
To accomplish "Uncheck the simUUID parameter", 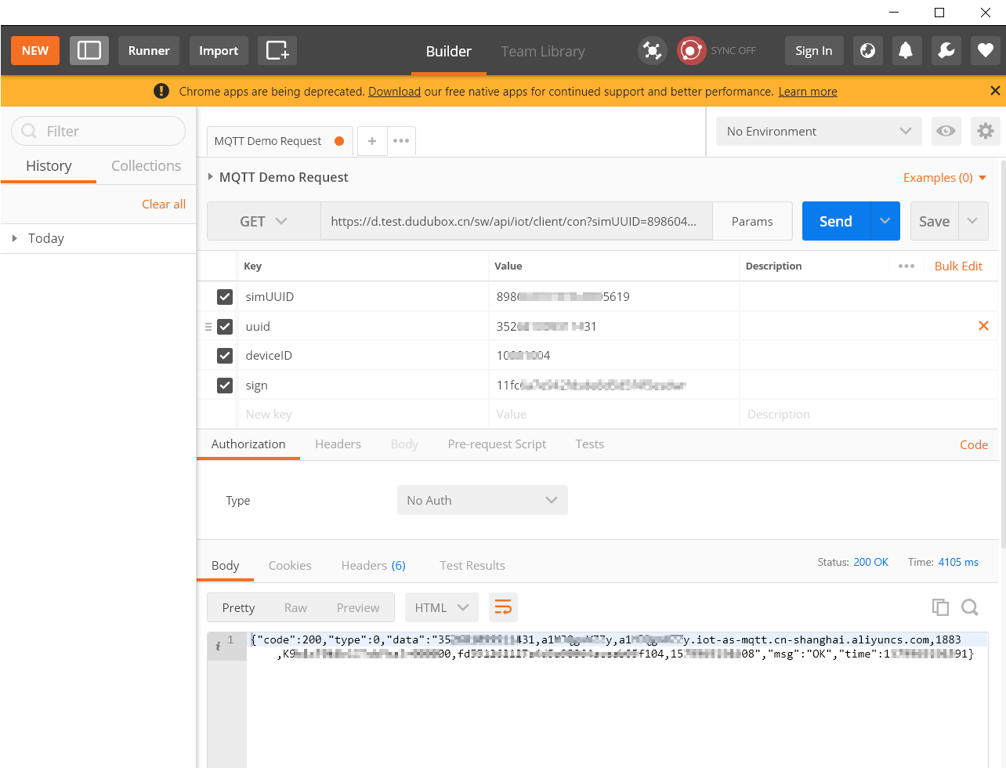I will [x=224, y=296].
